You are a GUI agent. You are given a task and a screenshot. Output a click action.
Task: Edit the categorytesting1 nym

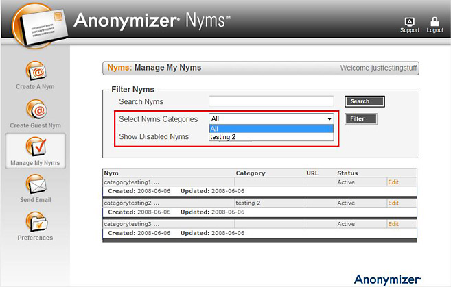point(393,182)
